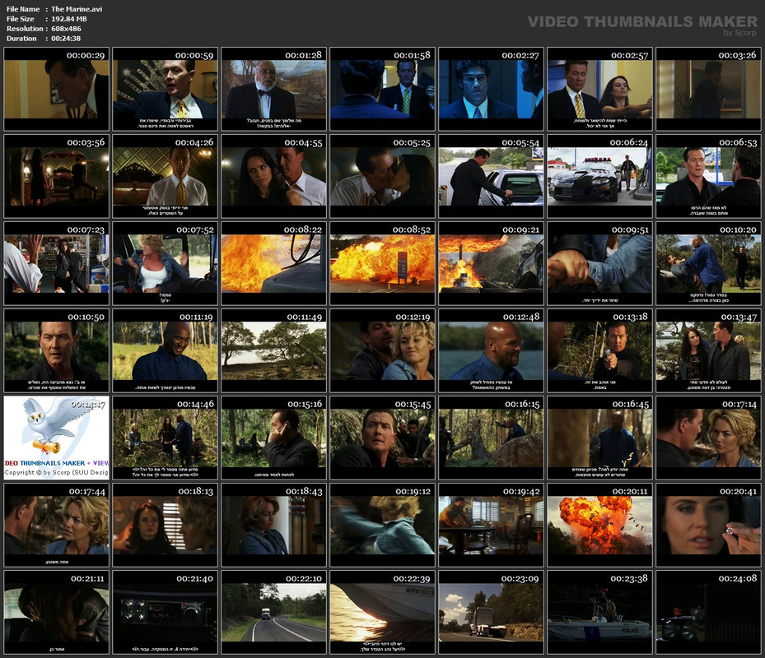
Task: Open the phone call frame 00:15:16
Action: pos(273,438)
